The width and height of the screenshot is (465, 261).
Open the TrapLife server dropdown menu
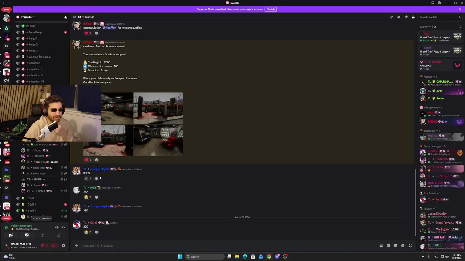click(x=28, y=17)
